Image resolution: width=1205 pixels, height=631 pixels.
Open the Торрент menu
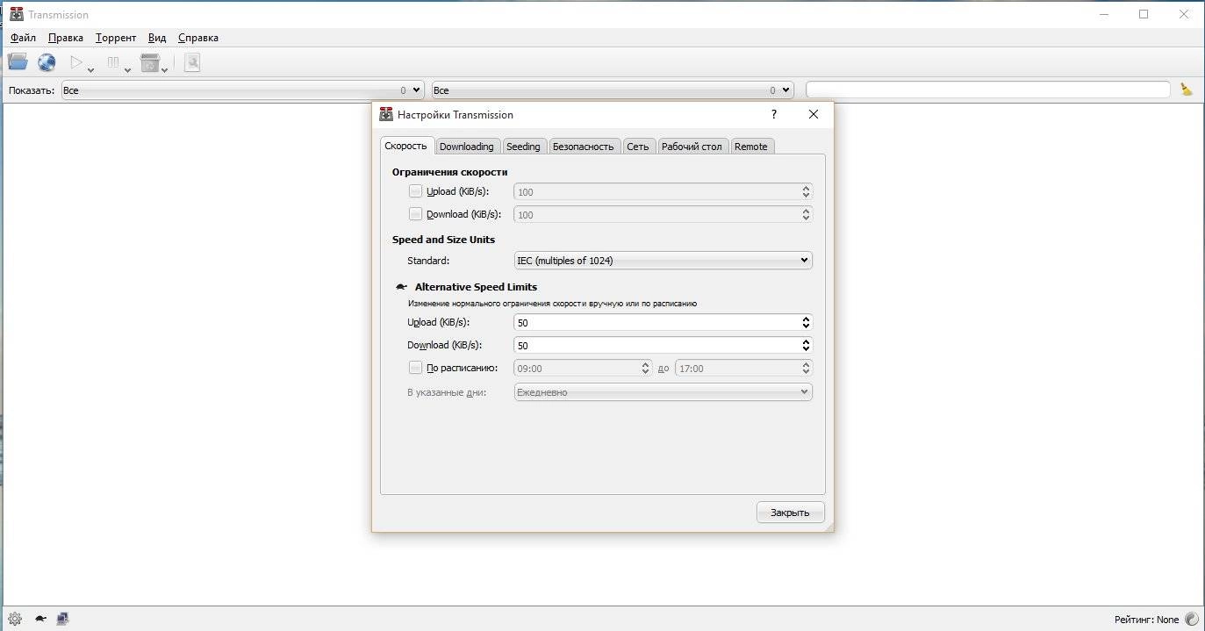116,38
